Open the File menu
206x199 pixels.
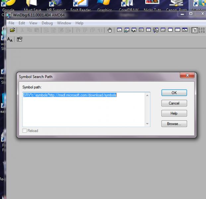(11, 23)
